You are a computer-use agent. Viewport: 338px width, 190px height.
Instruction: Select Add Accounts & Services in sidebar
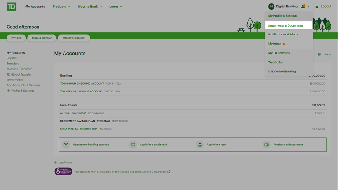coord(23,85)
